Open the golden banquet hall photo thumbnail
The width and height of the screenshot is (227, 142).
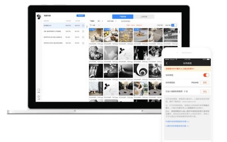tap(126, 35)
